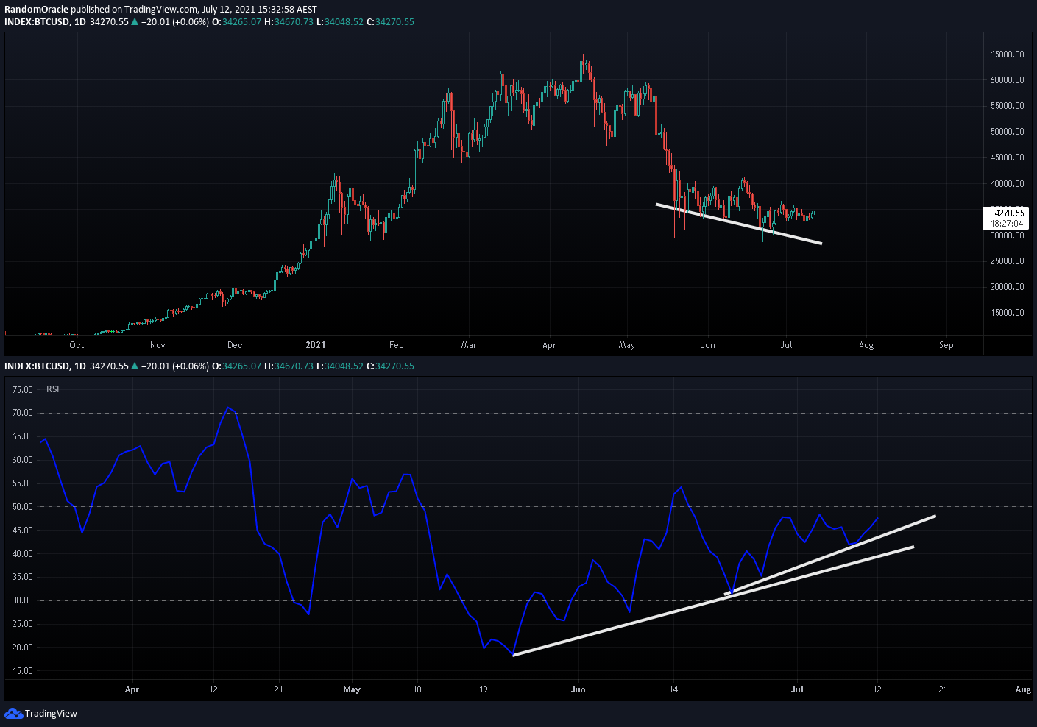
Task: Click the 65000.00 price axis label
Action: (1007, 54)
